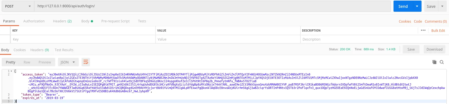Click the Size 1.4 KB value
449x104 pixels.
pyautogui.click(x=391, y=49)
